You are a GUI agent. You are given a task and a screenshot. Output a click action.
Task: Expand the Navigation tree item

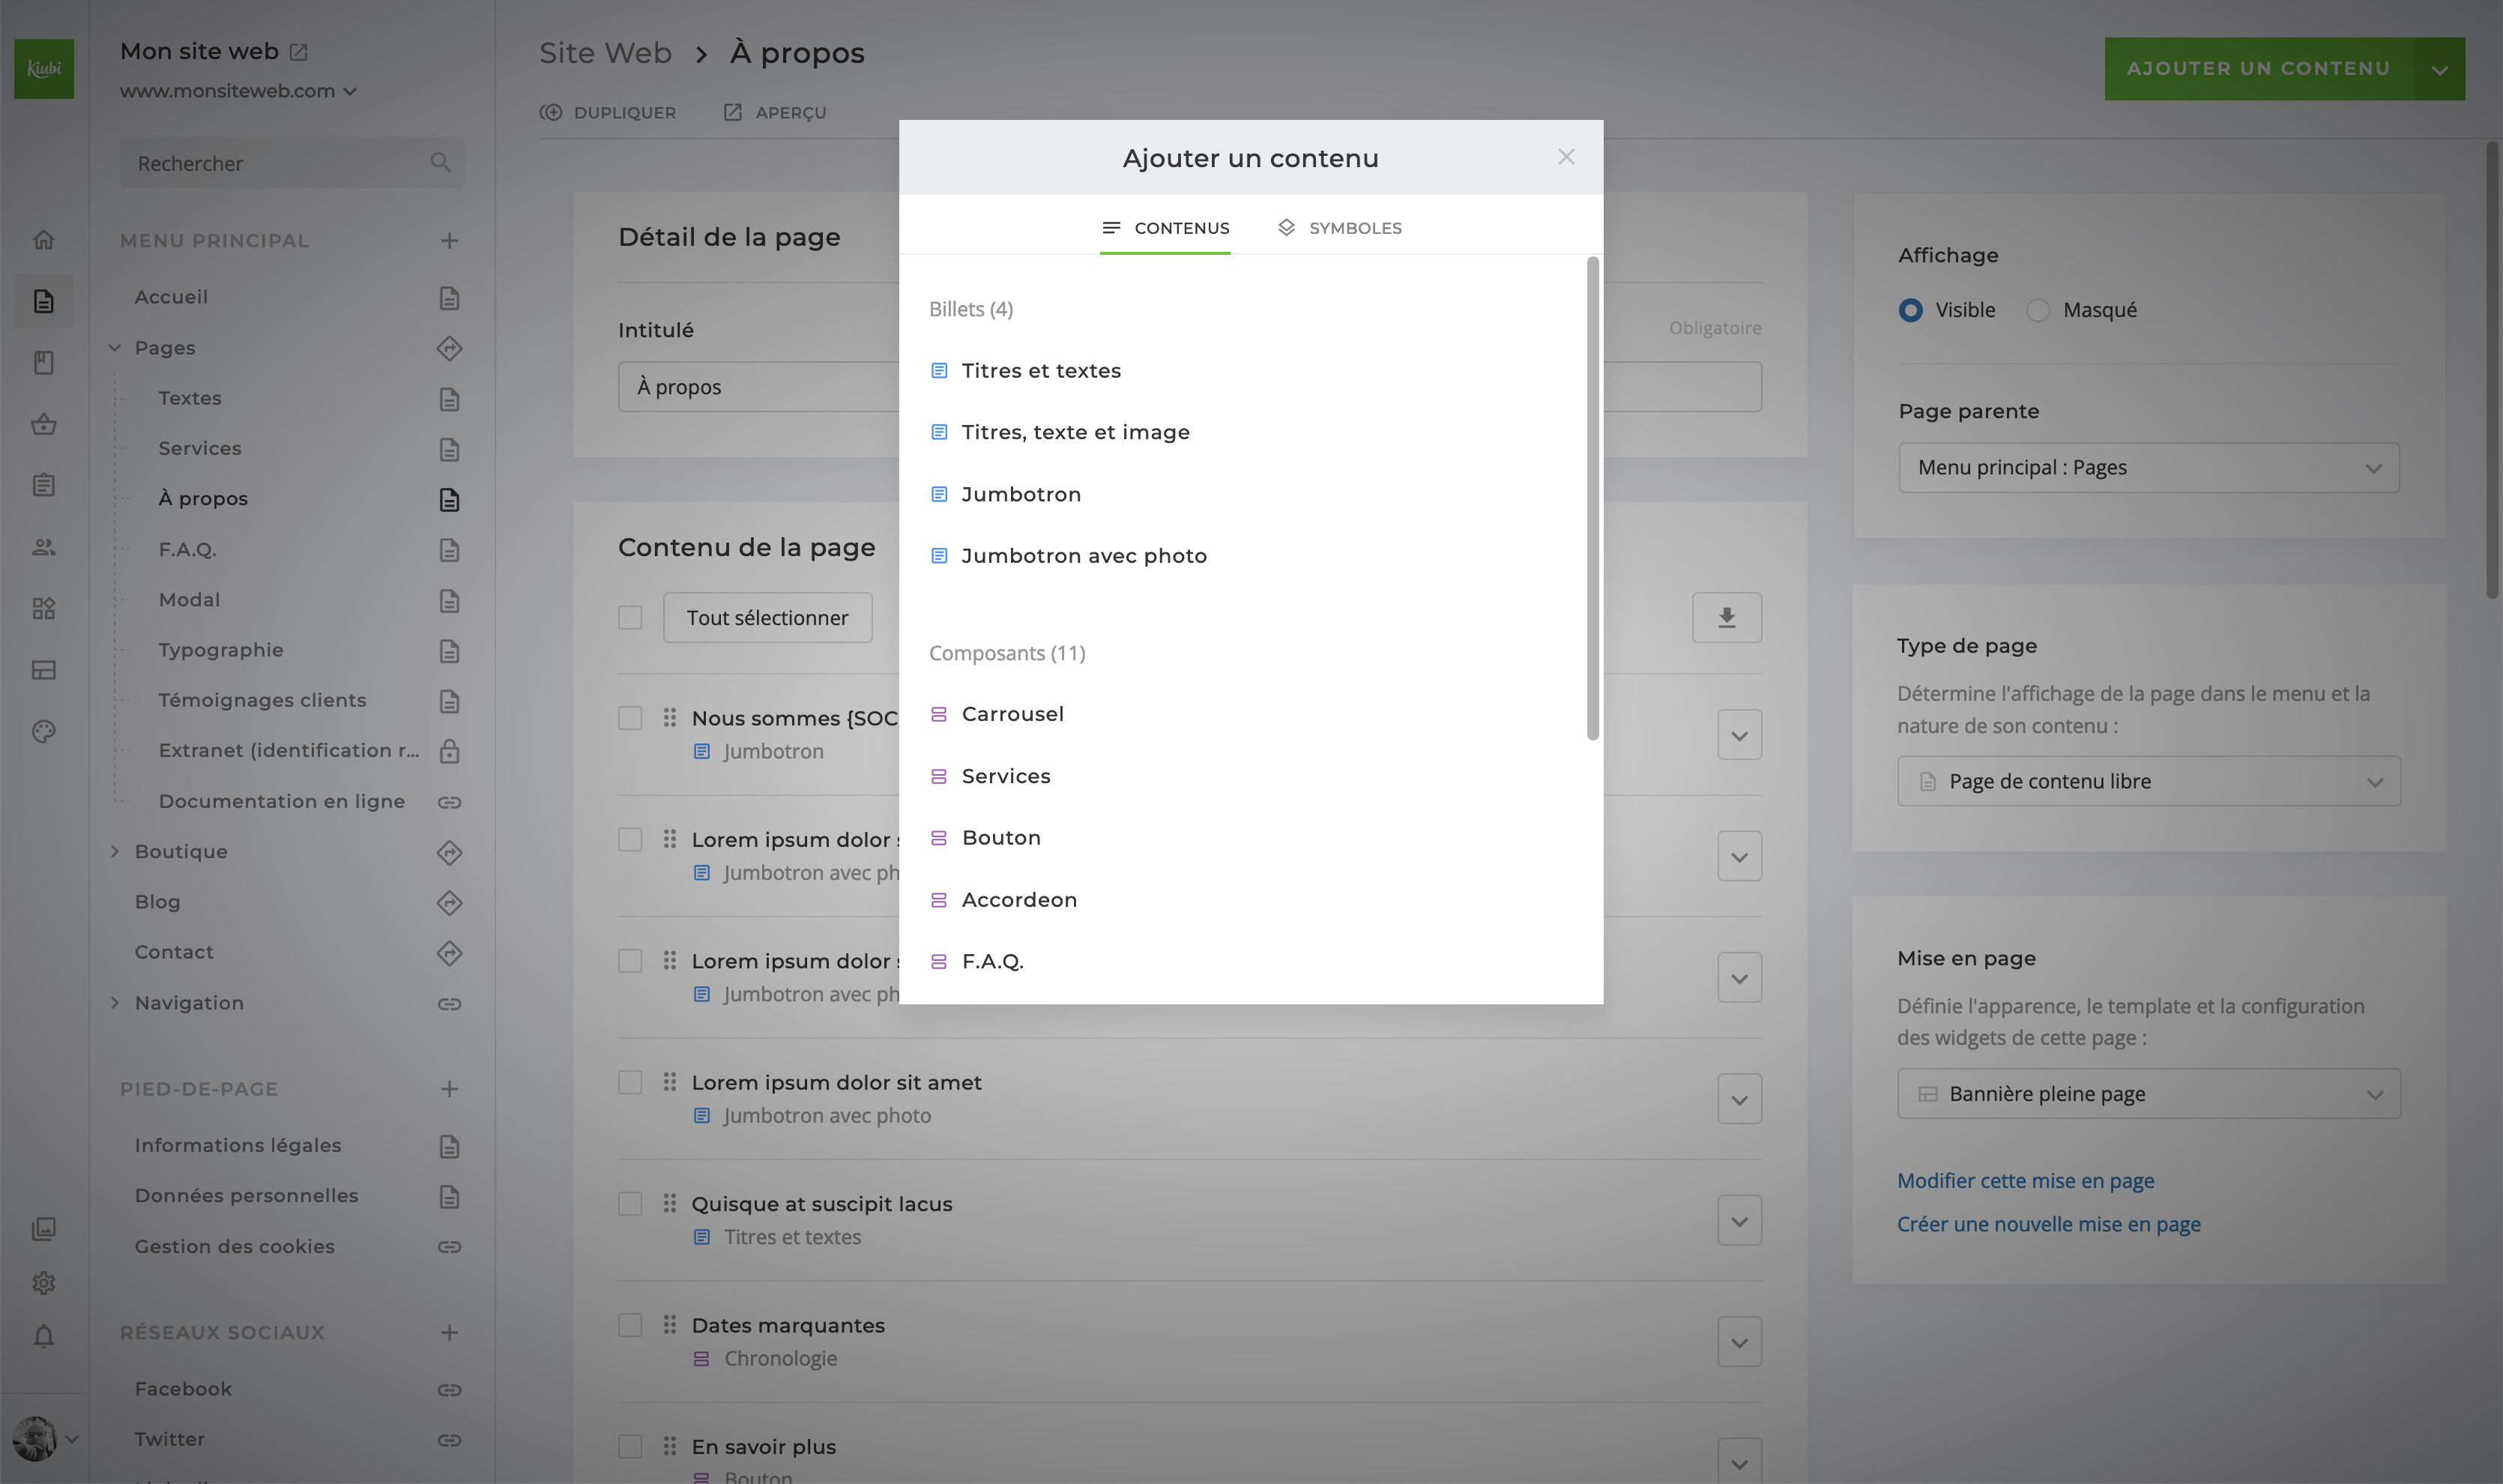114,1003
